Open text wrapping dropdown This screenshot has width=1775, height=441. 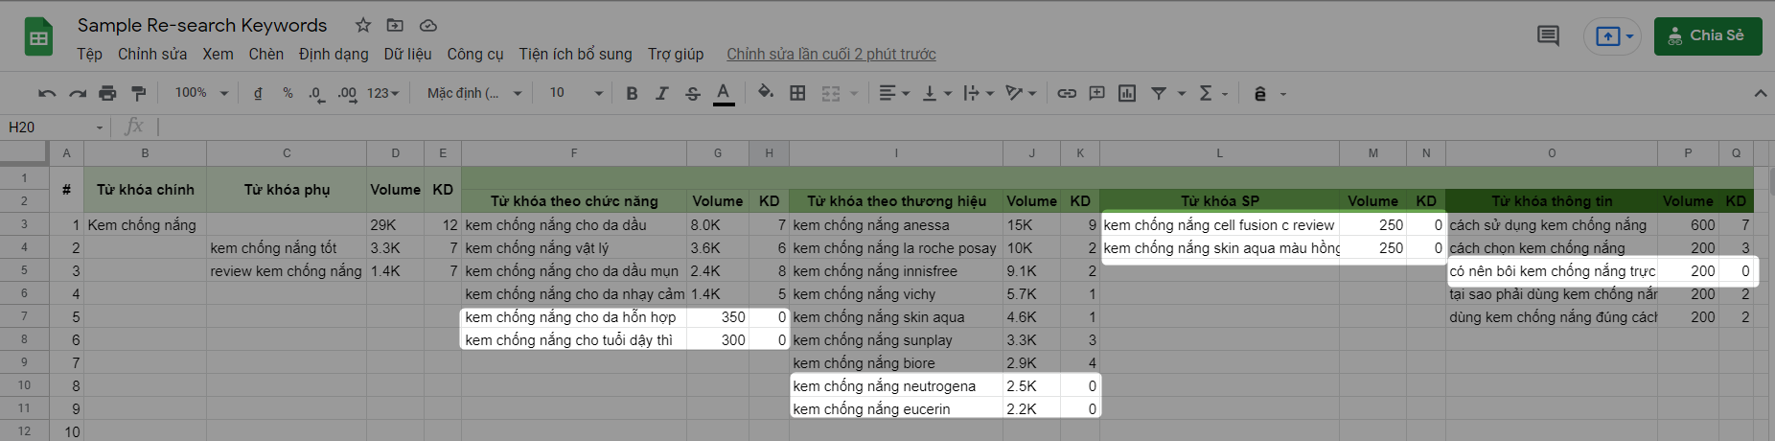(x=978, y=93)
